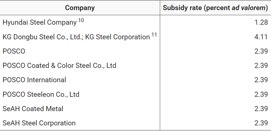Click 2.39 rate for POSCO International
This screenshot has height=131, width=271.
pyautogui.click(x=261, y=80)
